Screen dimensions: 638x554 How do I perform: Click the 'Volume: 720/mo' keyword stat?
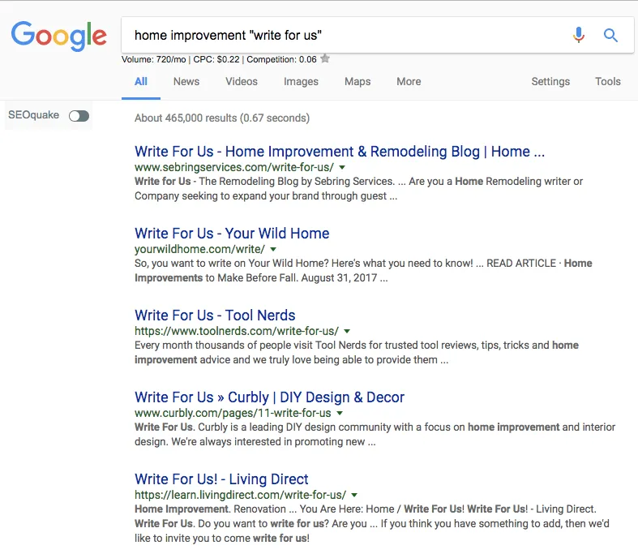click(154, 59)
